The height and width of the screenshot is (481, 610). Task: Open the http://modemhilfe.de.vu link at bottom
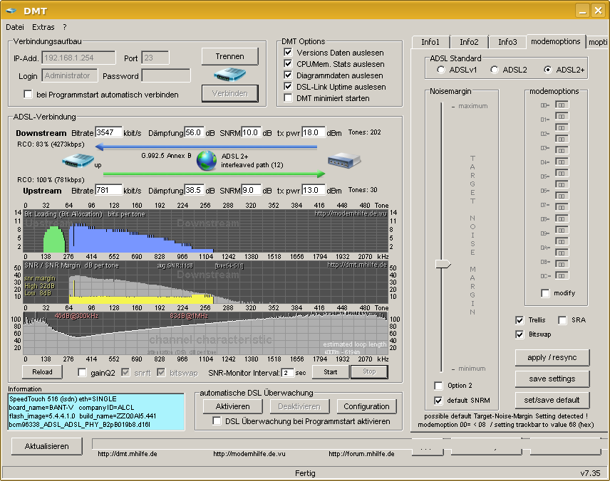(249, 454)
